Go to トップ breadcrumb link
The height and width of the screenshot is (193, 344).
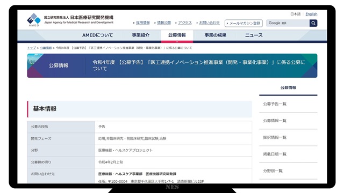(31, 48)
